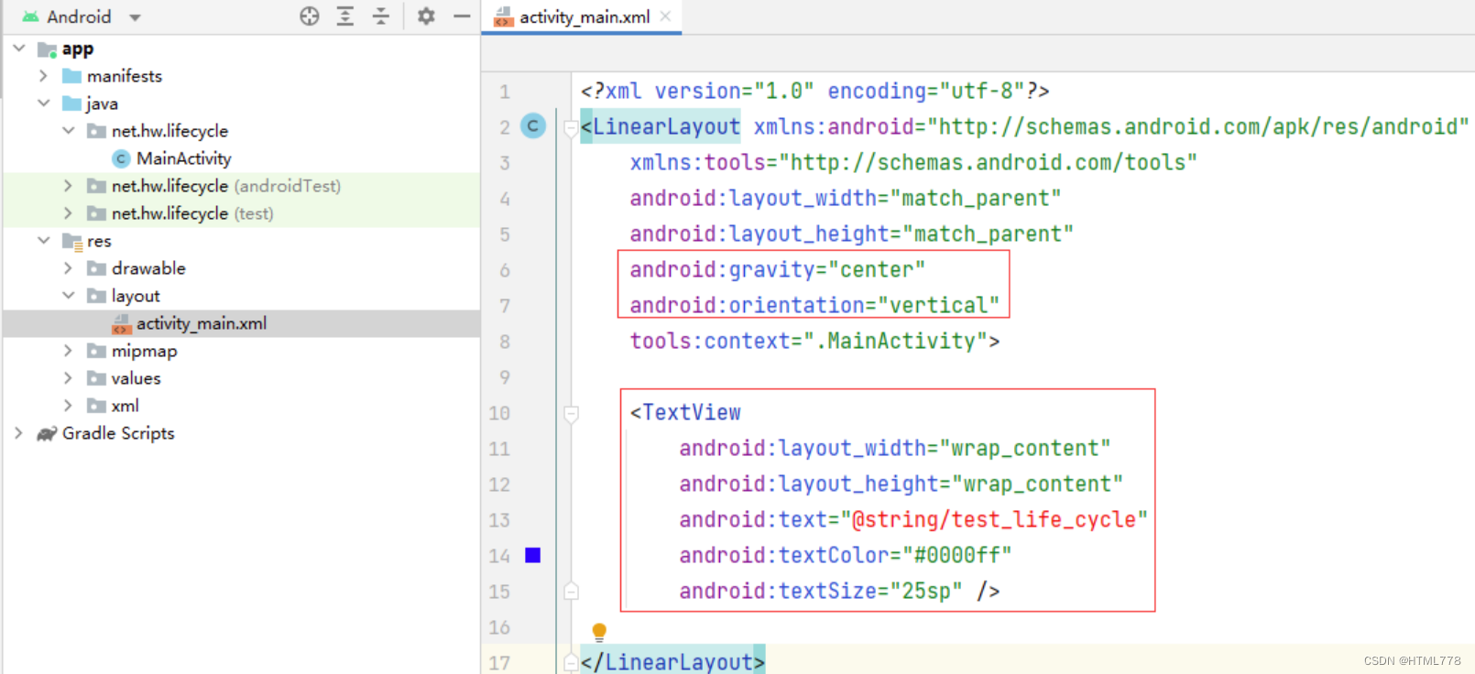1475x674 pixels.
Task: Click the android:gravity="center" attribute
Action: click(x=777, y=269)
